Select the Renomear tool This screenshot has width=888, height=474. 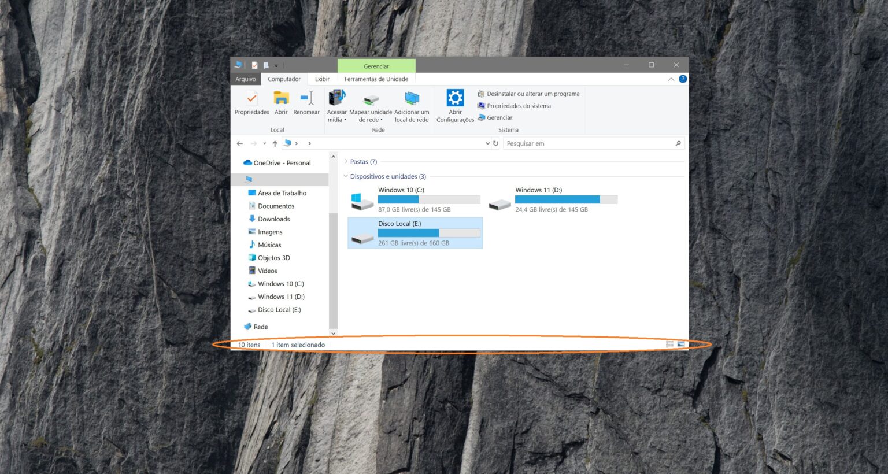pyautogui.click(x=306, y=105)
